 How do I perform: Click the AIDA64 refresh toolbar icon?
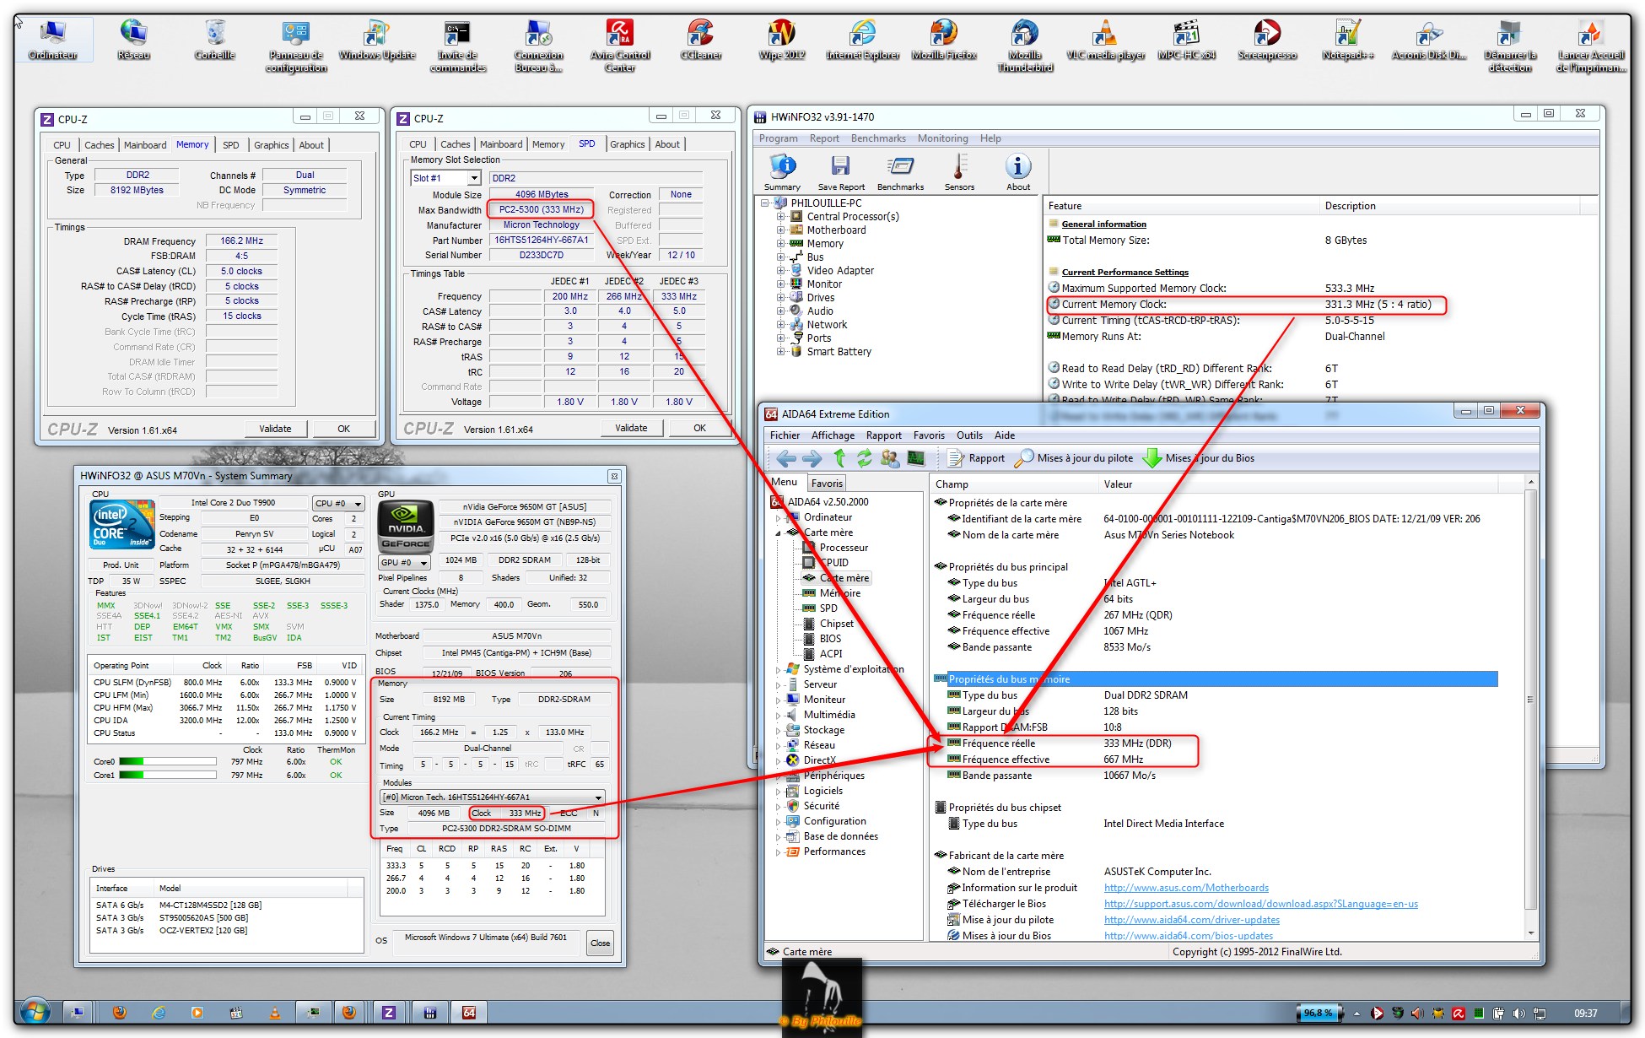pyautogui.click(x=865, y=458)
